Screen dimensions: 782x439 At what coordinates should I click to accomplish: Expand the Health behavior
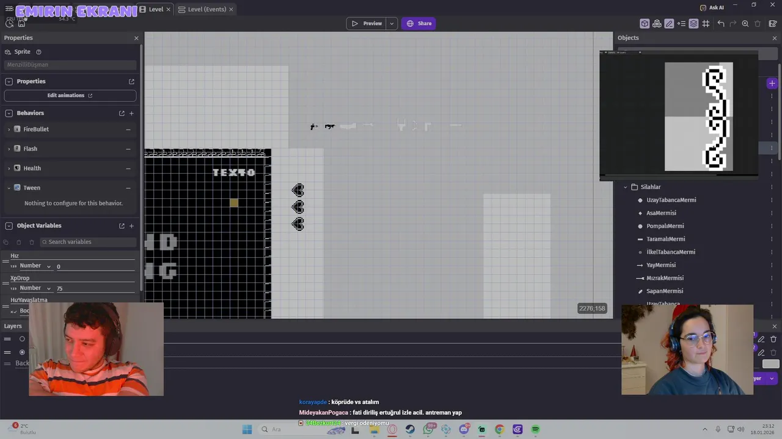click(9, 168)
